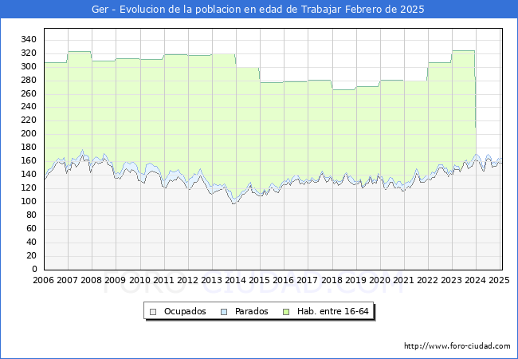Click the 2008 x-axis year label

(x=91, y=280)
